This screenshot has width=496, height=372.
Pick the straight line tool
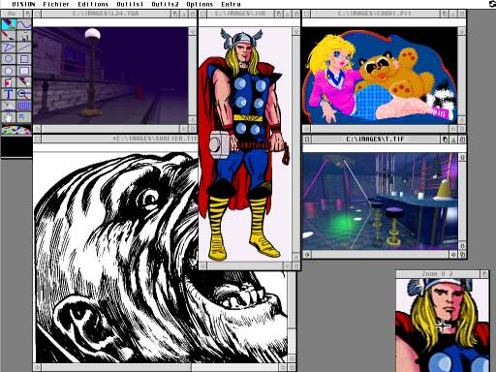pos(24,47)
